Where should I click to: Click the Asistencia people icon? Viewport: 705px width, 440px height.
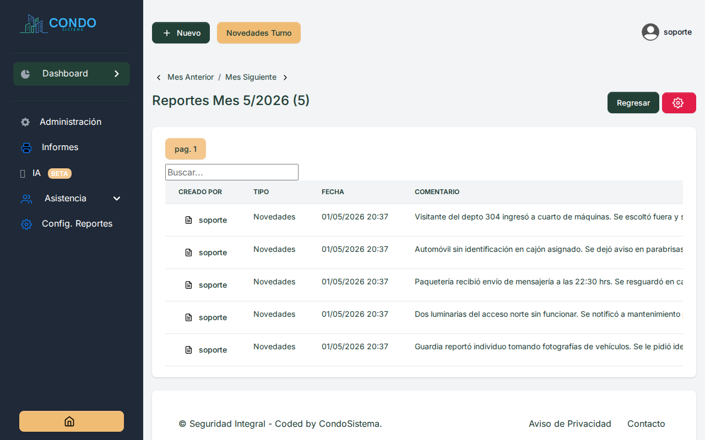tap(26, 199)
